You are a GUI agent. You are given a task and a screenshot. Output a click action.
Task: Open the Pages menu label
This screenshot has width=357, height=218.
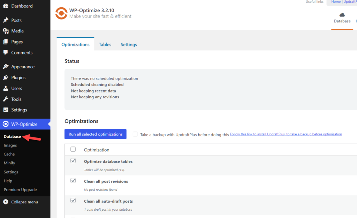(x=17, y=42)
